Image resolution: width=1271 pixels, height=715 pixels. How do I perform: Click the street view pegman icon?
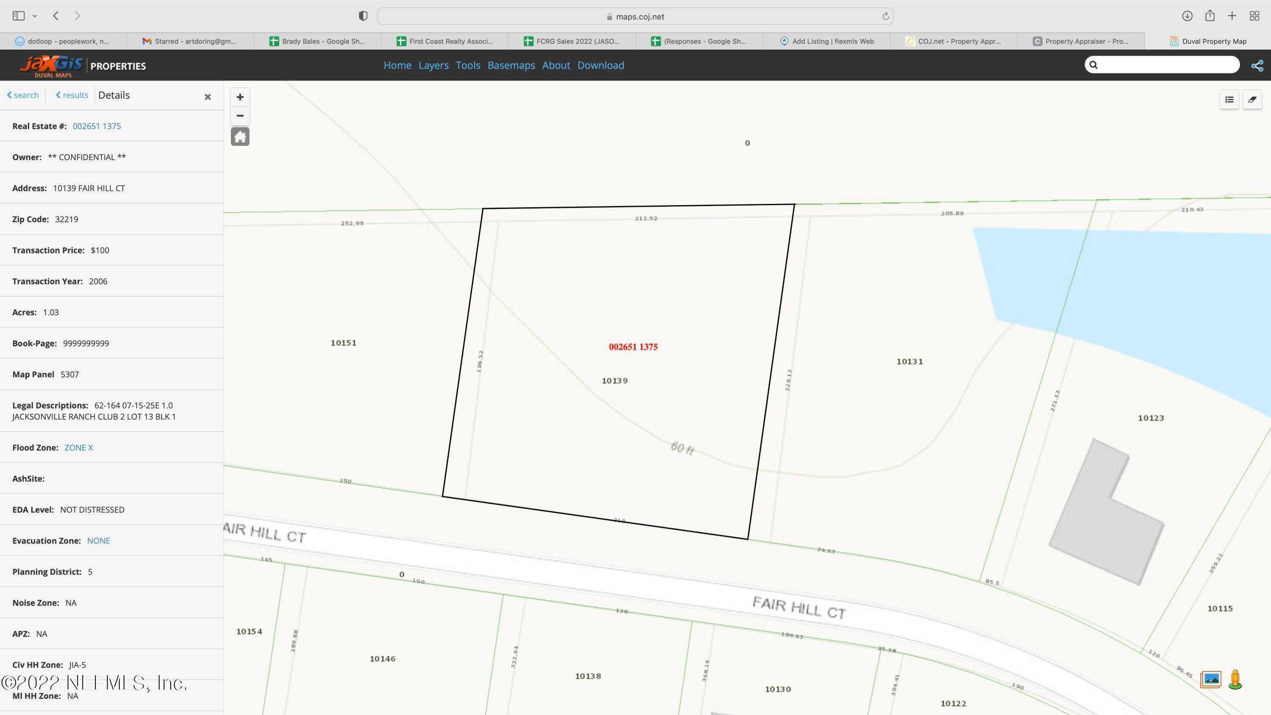coord(1235,679)
